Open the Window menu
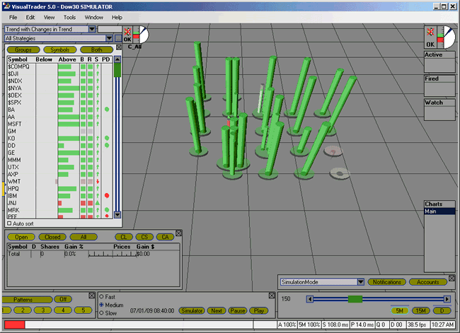 click(94, 17)
